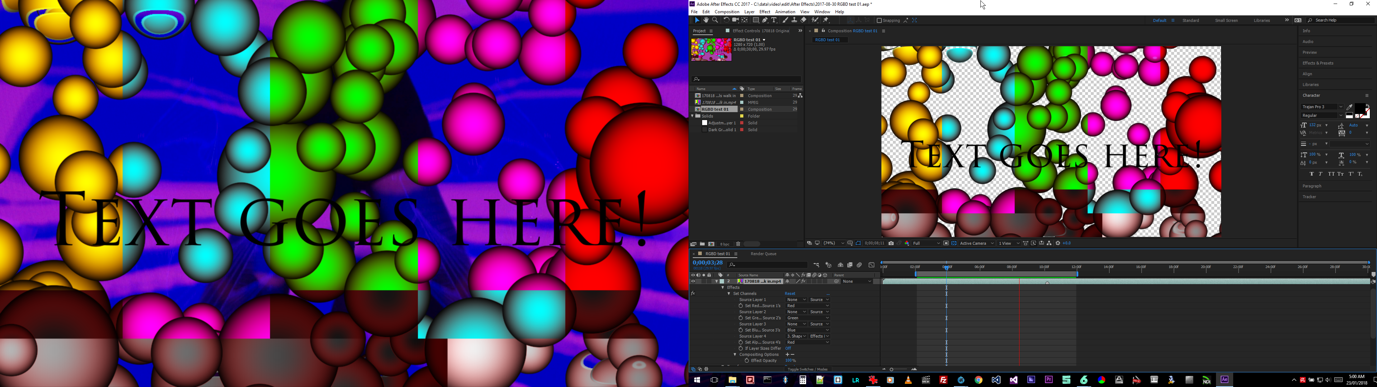The height and width of the screenshot is (387, 1377).
Task: Select the Eraser tool
Action: pos(803,20)
